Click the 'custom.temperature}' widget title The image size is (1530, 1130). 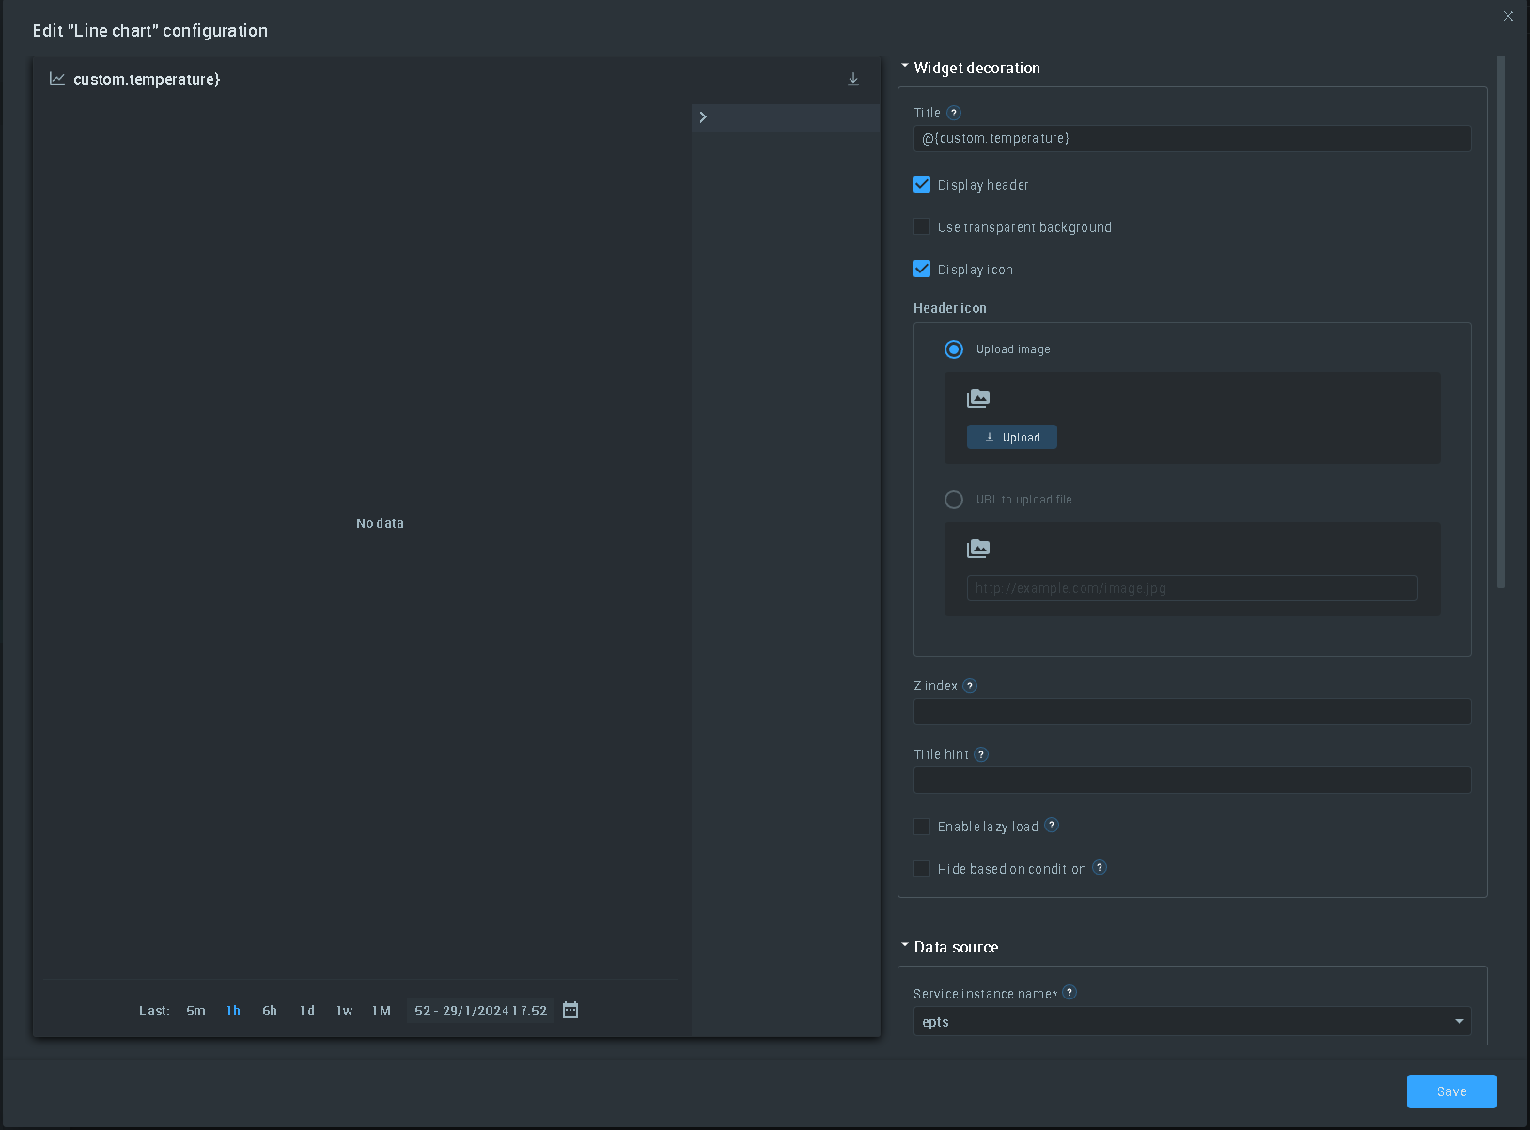pyautogui.click(x=147, y=79)
